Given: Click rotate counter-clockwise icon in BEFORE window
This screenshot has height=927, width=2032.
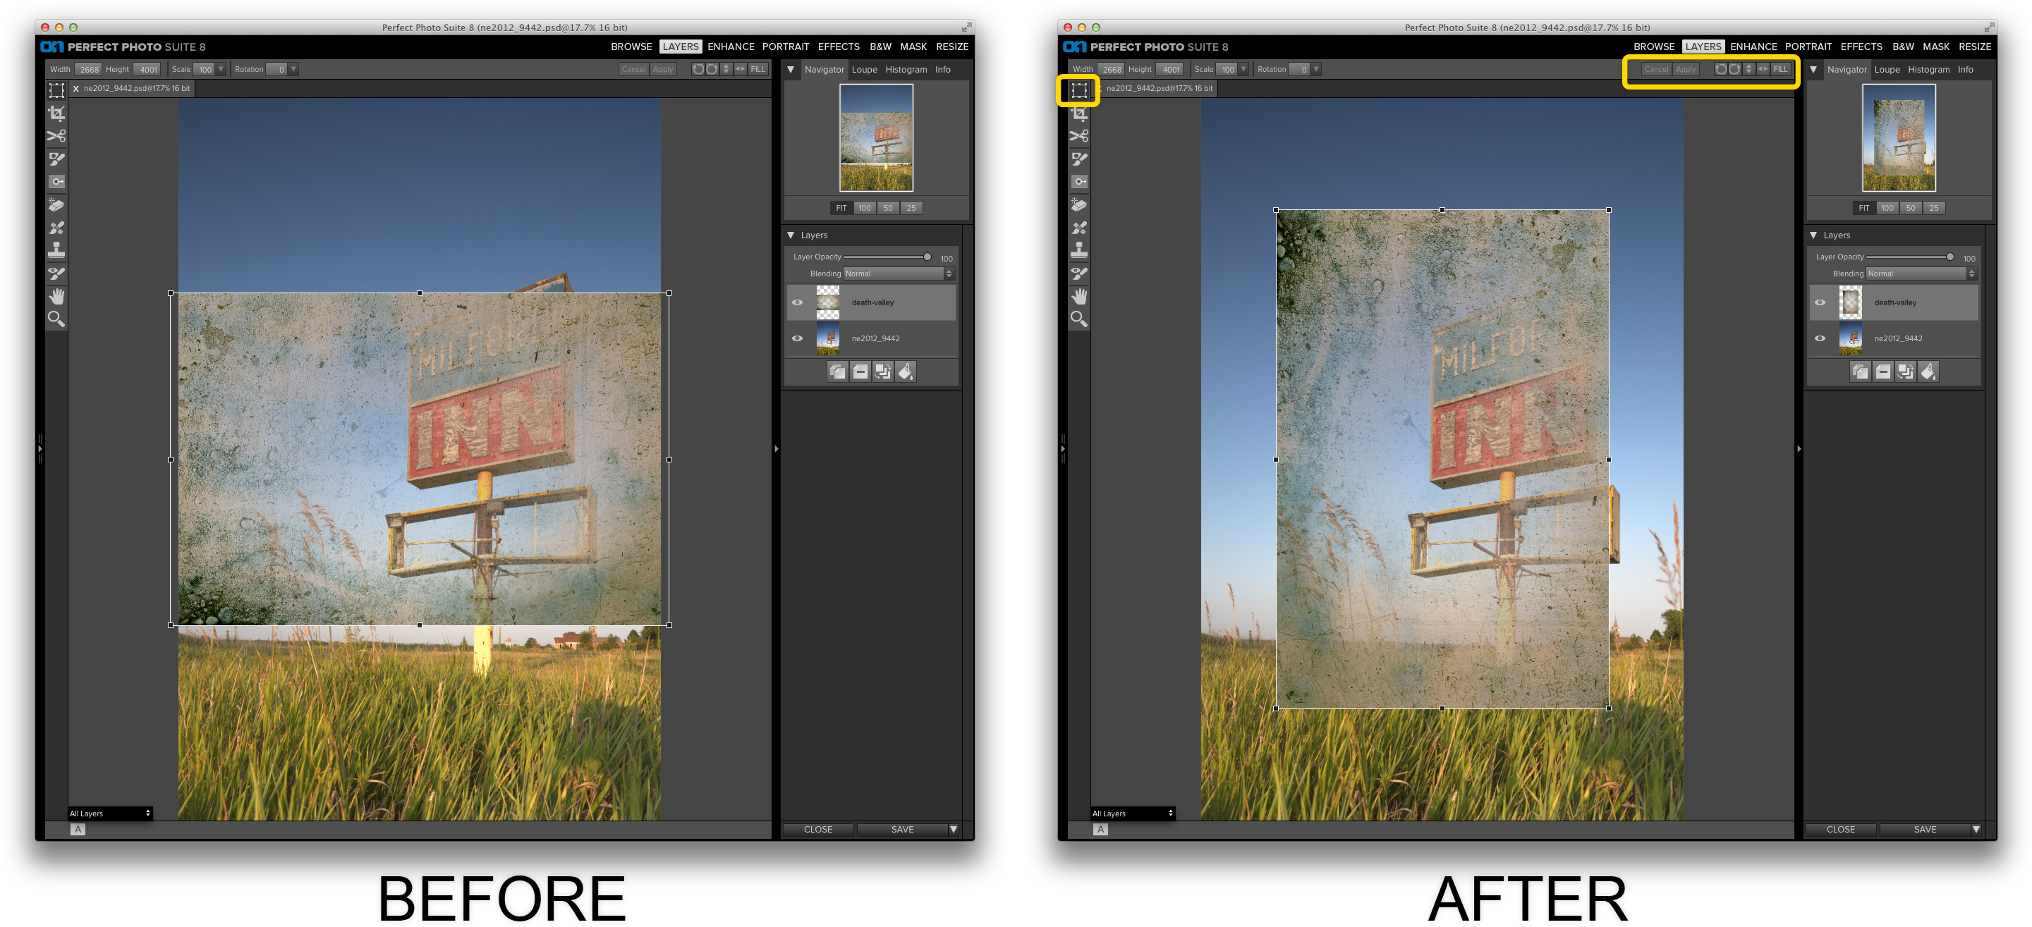Looking at the screenshot, I should click(698, 69).
